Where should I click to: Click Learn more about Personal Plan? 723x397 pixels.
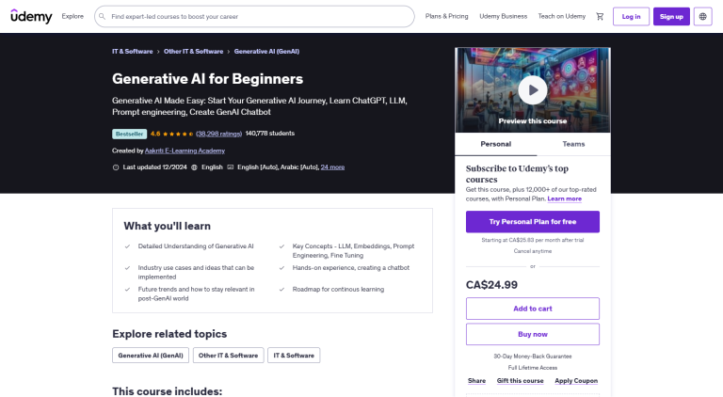pos(565,198)
